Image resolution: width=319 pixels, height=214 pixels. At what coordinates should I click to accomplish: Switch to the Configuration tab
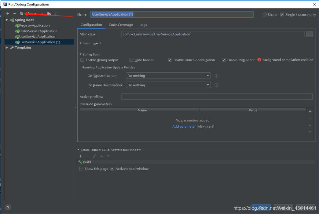pos(91,25)
